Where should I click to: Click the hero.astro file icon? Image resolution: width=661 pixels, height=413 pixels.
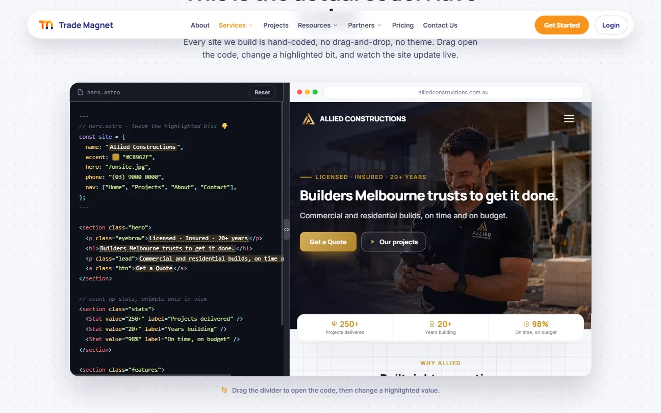80,92
